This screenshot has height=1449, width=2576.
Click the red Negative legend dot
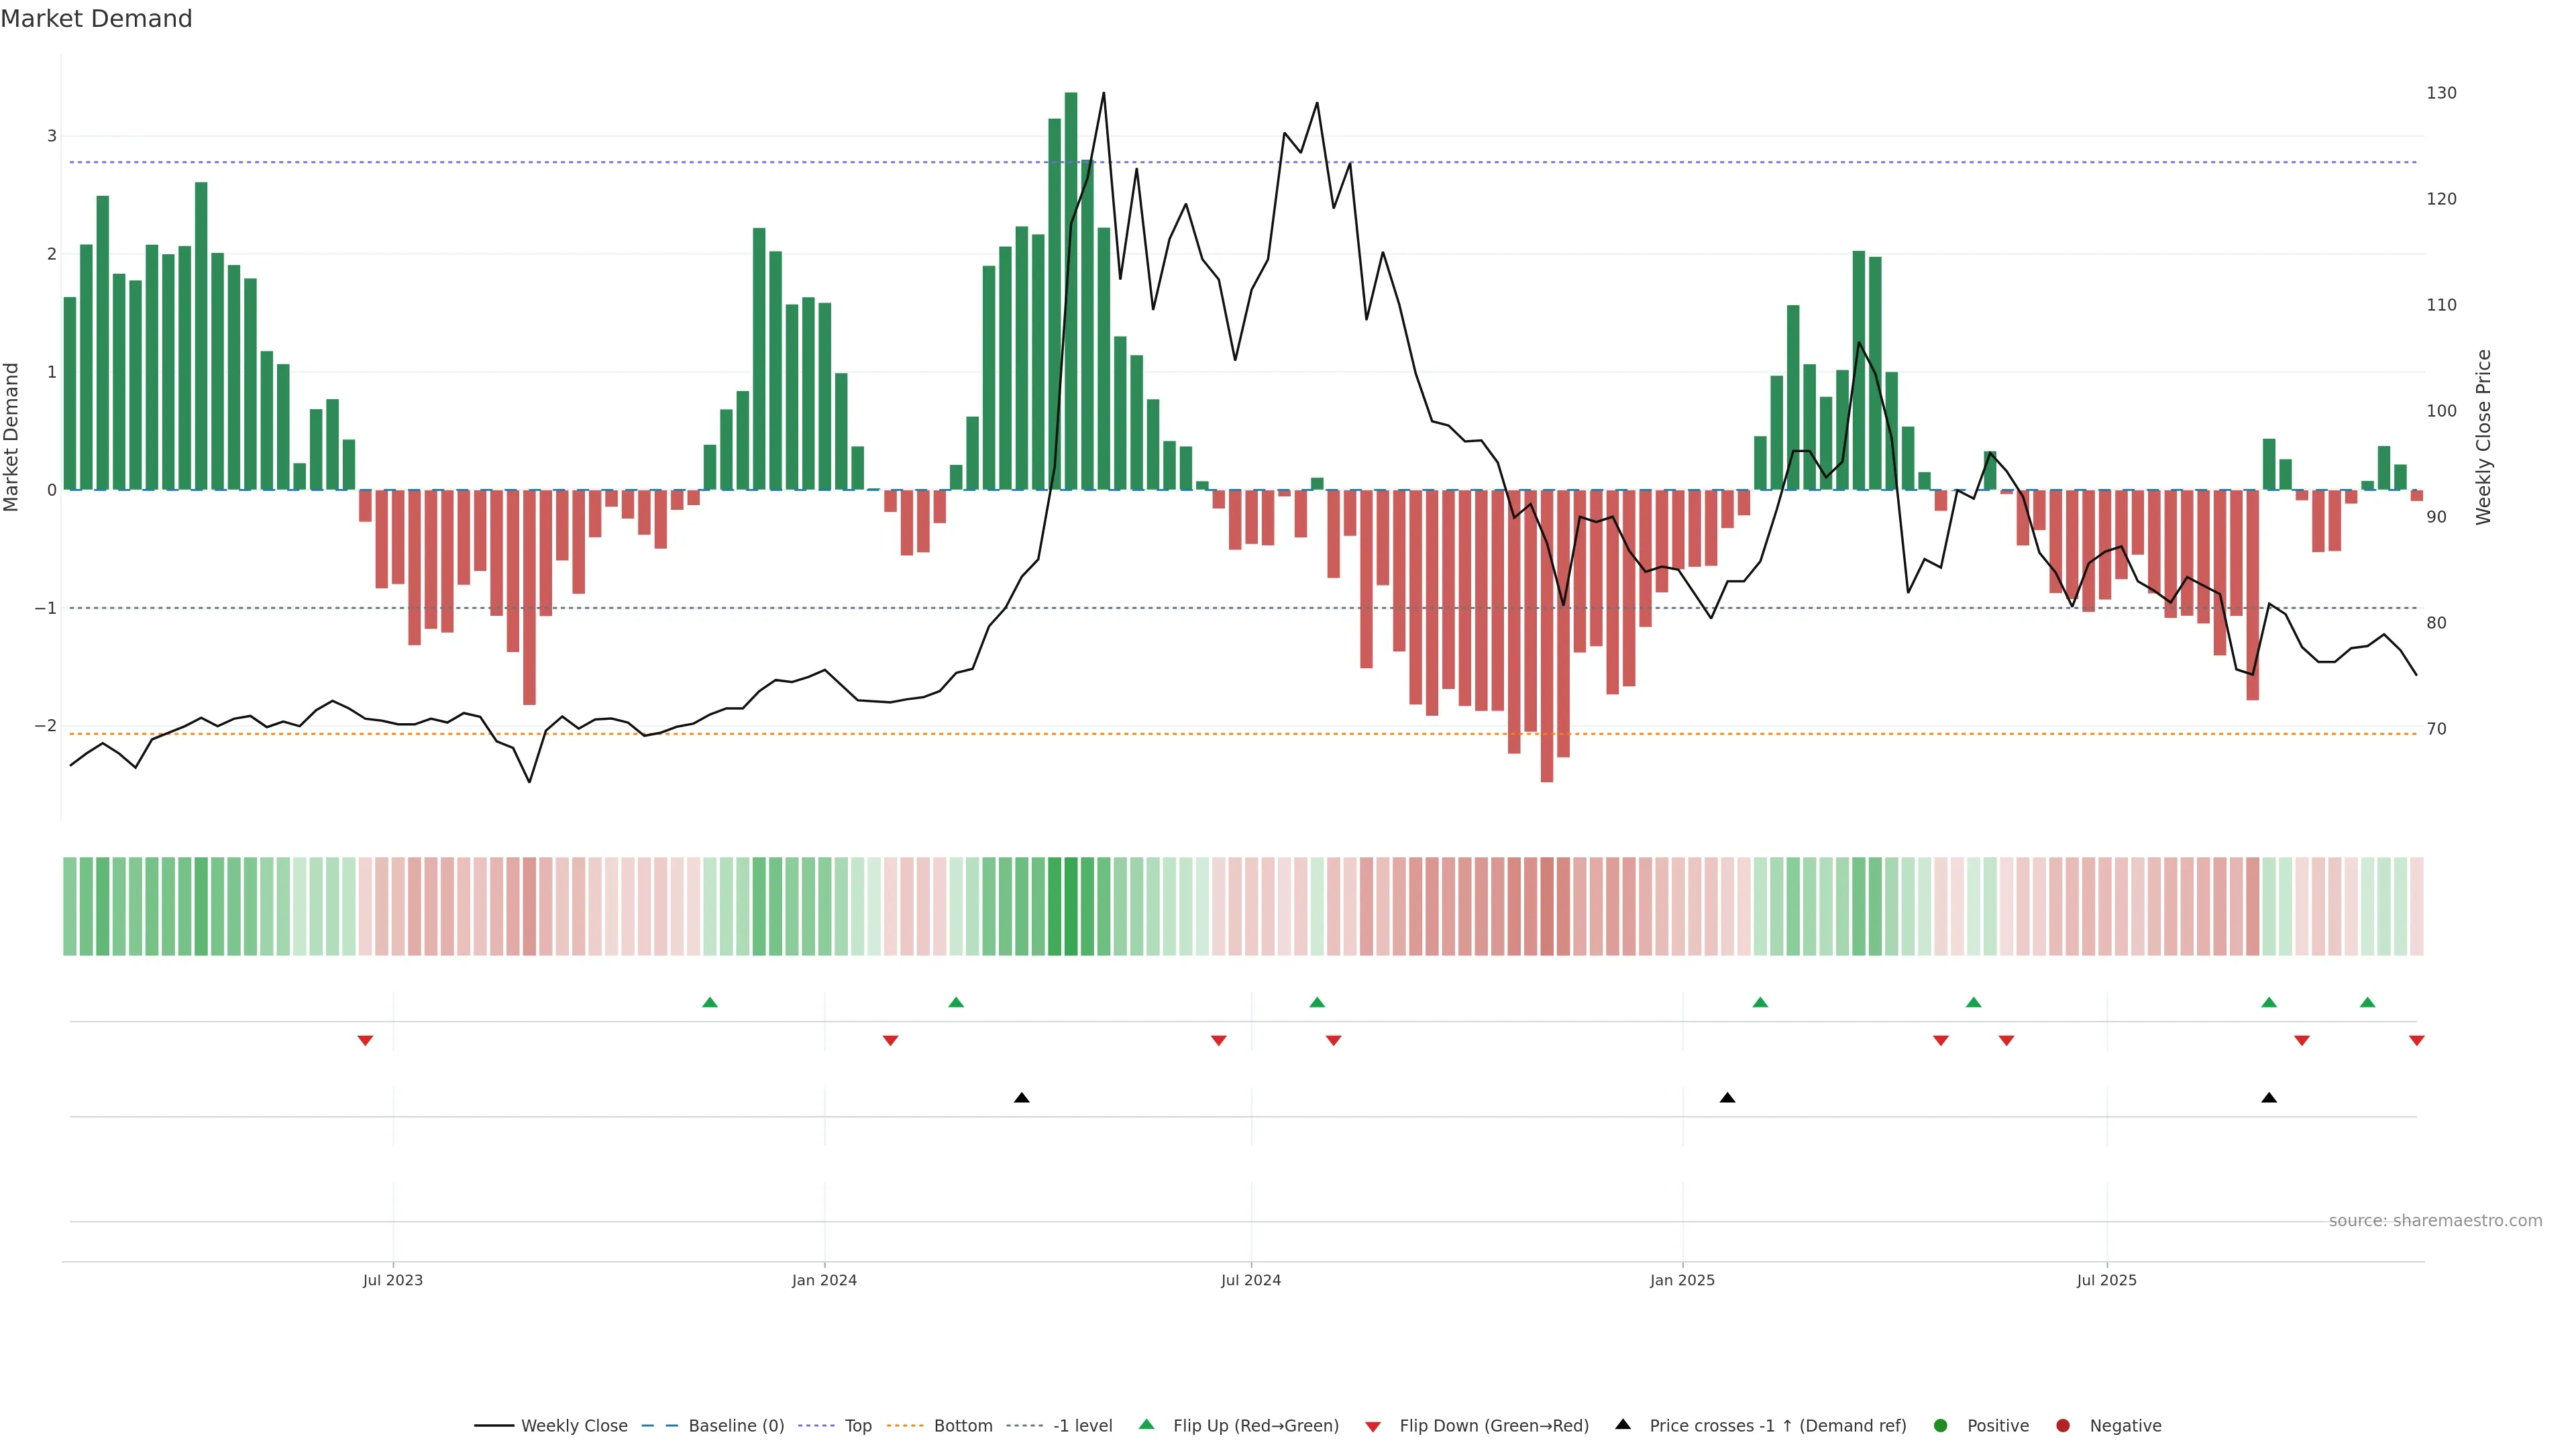[2063, 1425]
